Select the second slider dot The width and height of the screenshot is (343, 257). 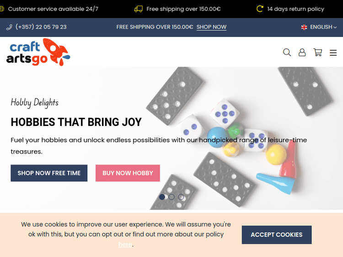pyautogui.click(x=171, y=197)
